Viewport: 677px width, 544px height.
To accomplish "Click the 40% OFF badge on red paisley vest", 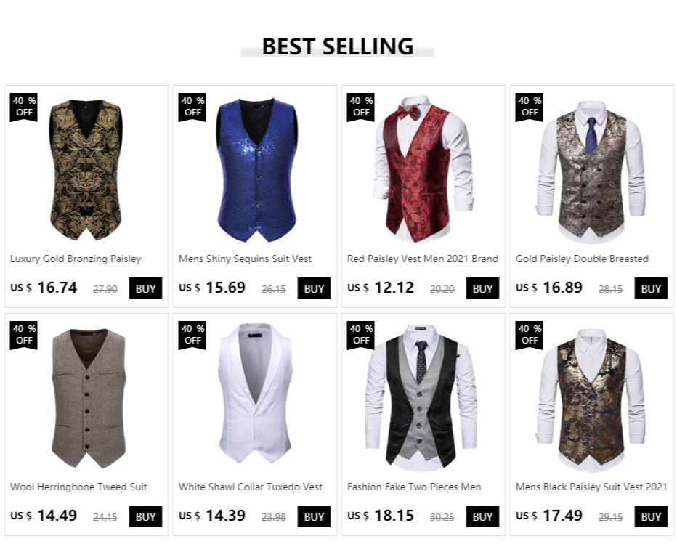I will (360, 107).
